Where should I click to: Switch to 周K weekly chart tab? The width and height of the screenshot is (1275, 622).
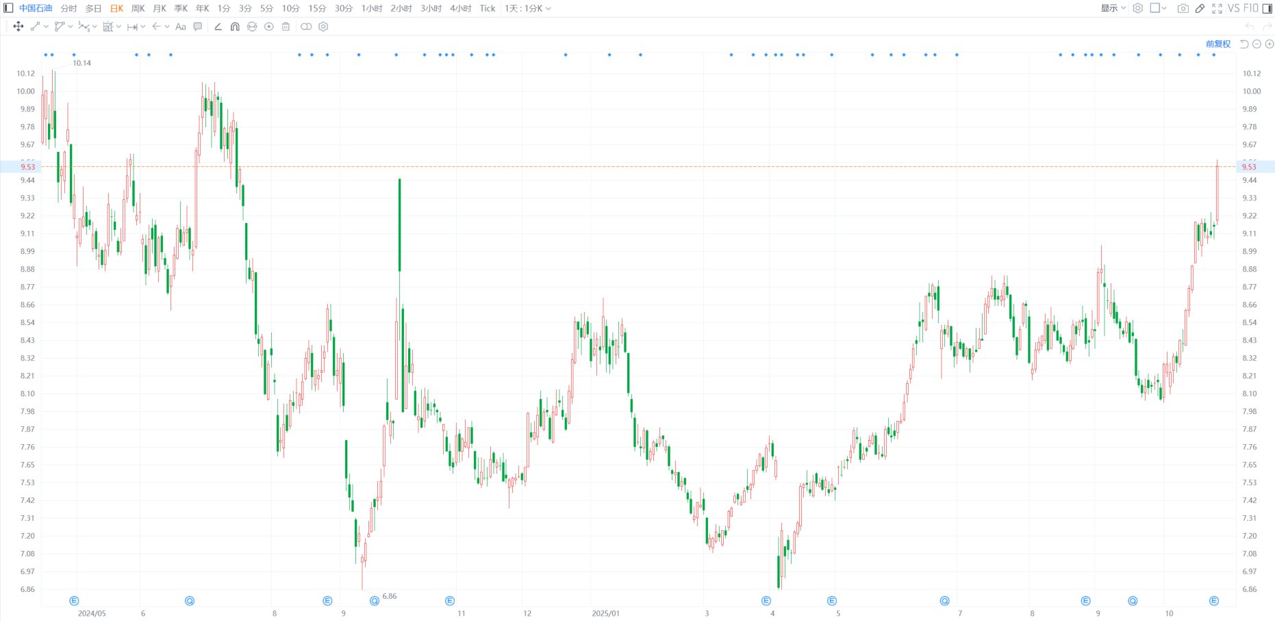(x=138, y=8)
